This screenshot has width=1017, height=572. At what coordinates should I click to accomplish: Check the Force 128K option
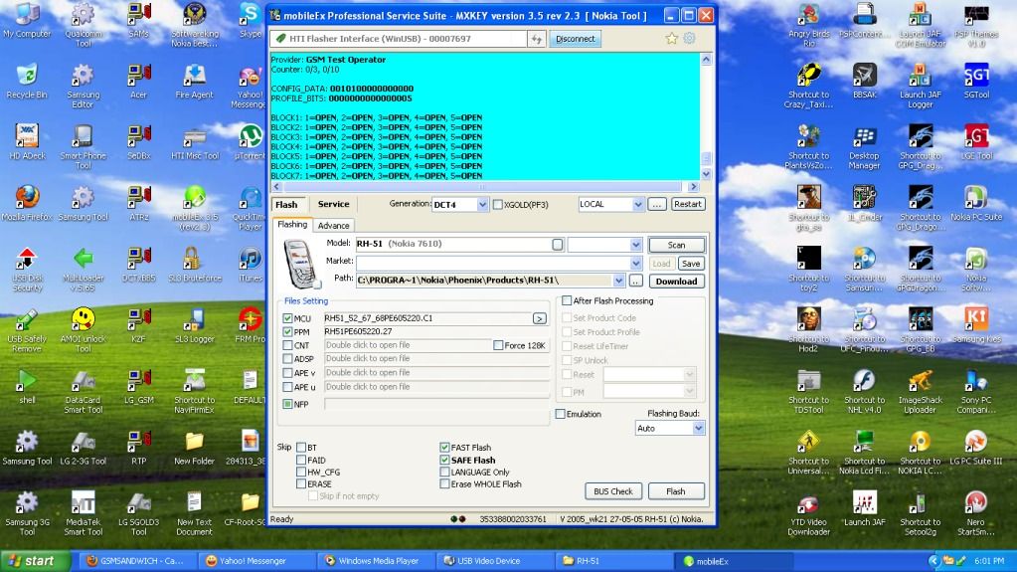(x=498, y=345)
